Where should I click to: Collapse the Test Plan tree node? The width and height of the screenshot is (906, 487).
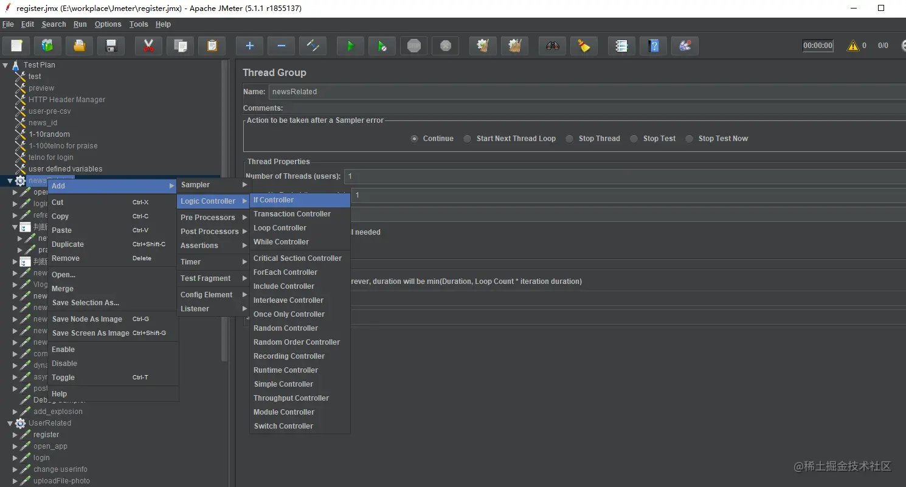[x=5, y=65]
